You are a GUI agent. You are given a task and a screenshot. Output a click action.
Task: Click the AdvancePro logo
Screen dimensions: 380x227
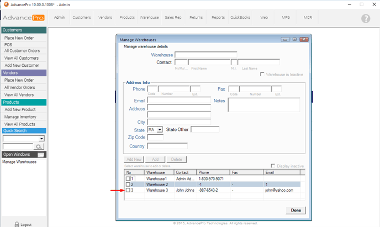[24, 18]
